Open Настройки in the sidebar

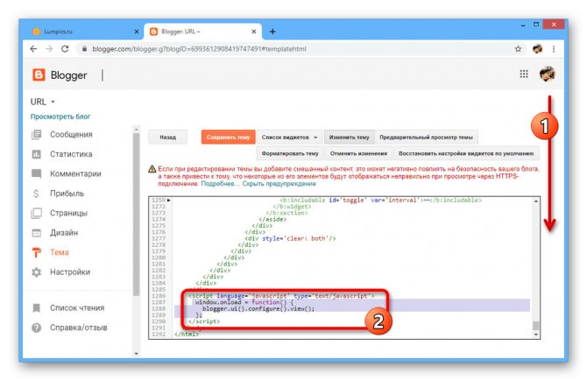[x=70, y=272]
